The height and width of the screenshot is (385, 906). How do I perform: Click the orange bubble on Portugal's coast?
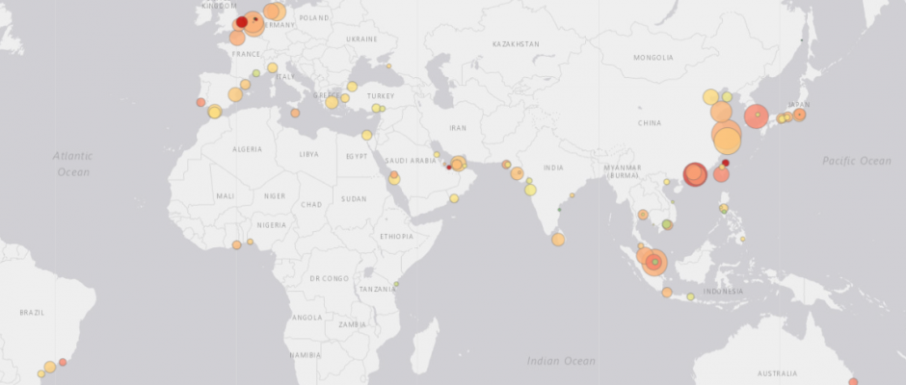point(200,102)
